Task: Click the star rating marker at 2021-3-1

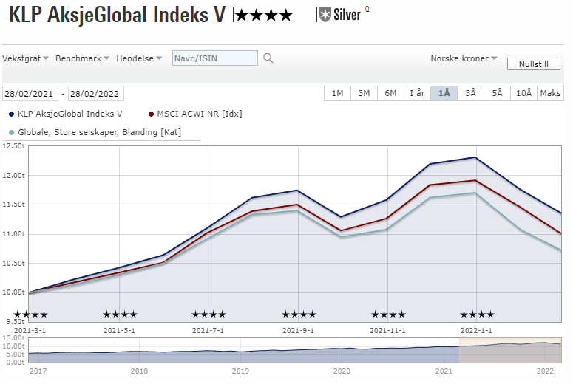Action: (x=31, y=315)
